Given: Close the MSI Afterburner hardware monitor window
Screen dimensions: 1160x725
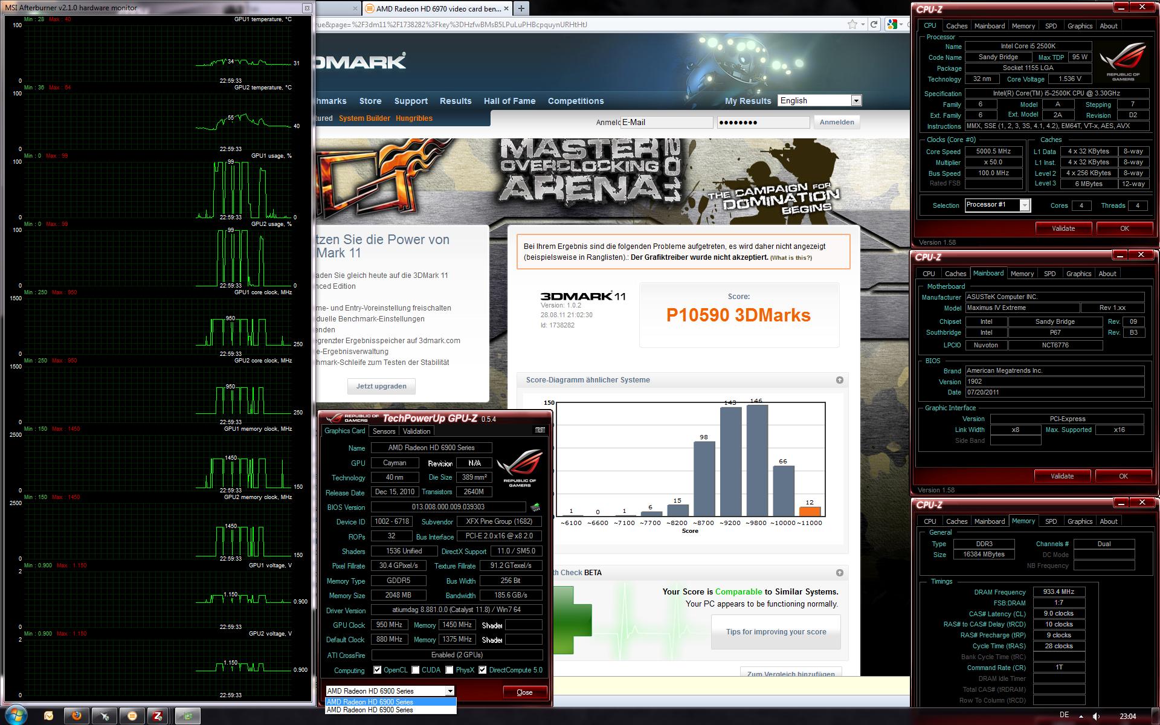Looking at the screenshot, I should click(307, 8).
